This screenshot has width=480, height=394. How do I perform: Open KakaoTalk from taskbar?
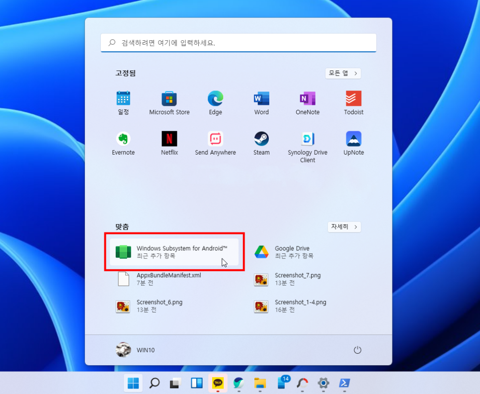[218, 383]
